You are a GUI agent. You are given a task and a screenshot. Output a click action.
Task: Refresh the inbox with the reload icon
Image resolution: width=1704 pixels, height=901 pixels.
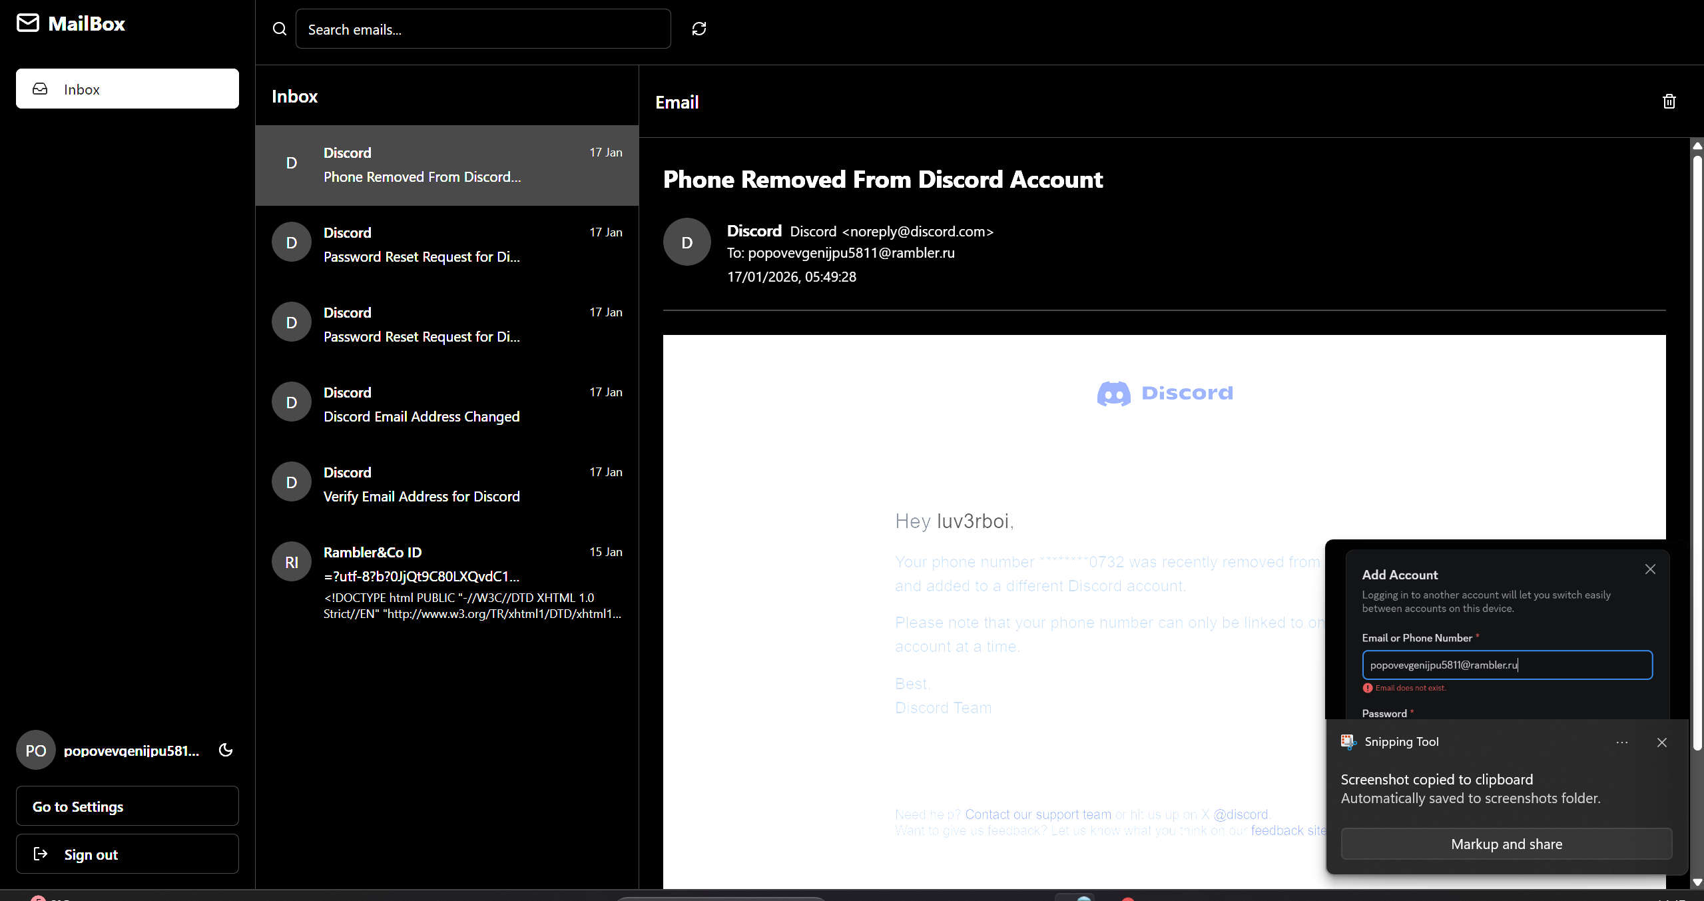[699, 29]
